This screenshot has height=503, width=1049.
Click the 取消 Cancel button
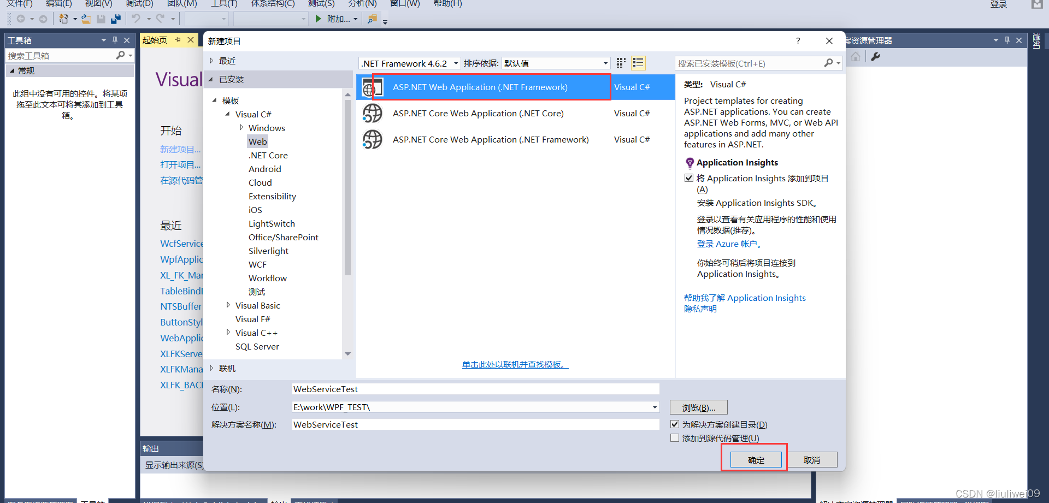tap(812, 460)
